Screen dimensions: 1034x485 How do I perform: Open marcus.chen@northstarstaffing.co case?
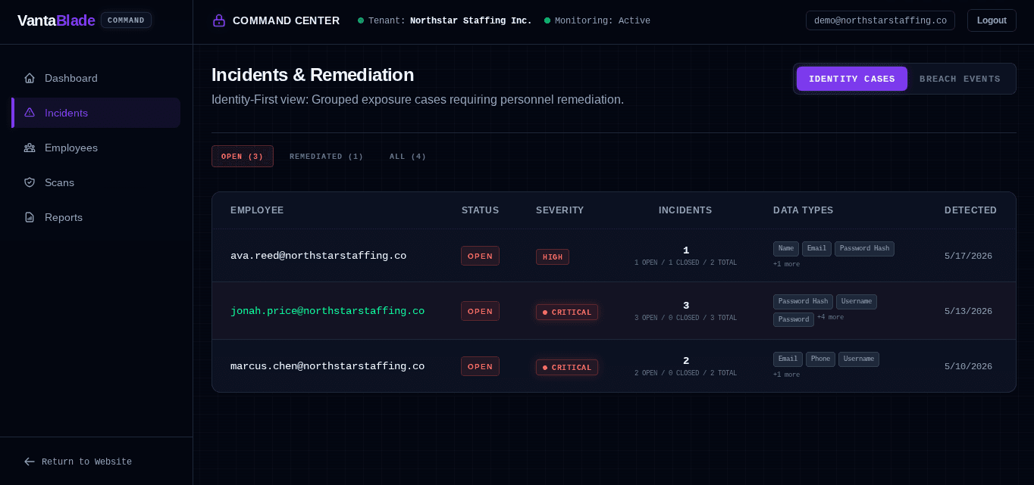pyautogui.click(x=327, y=366)
